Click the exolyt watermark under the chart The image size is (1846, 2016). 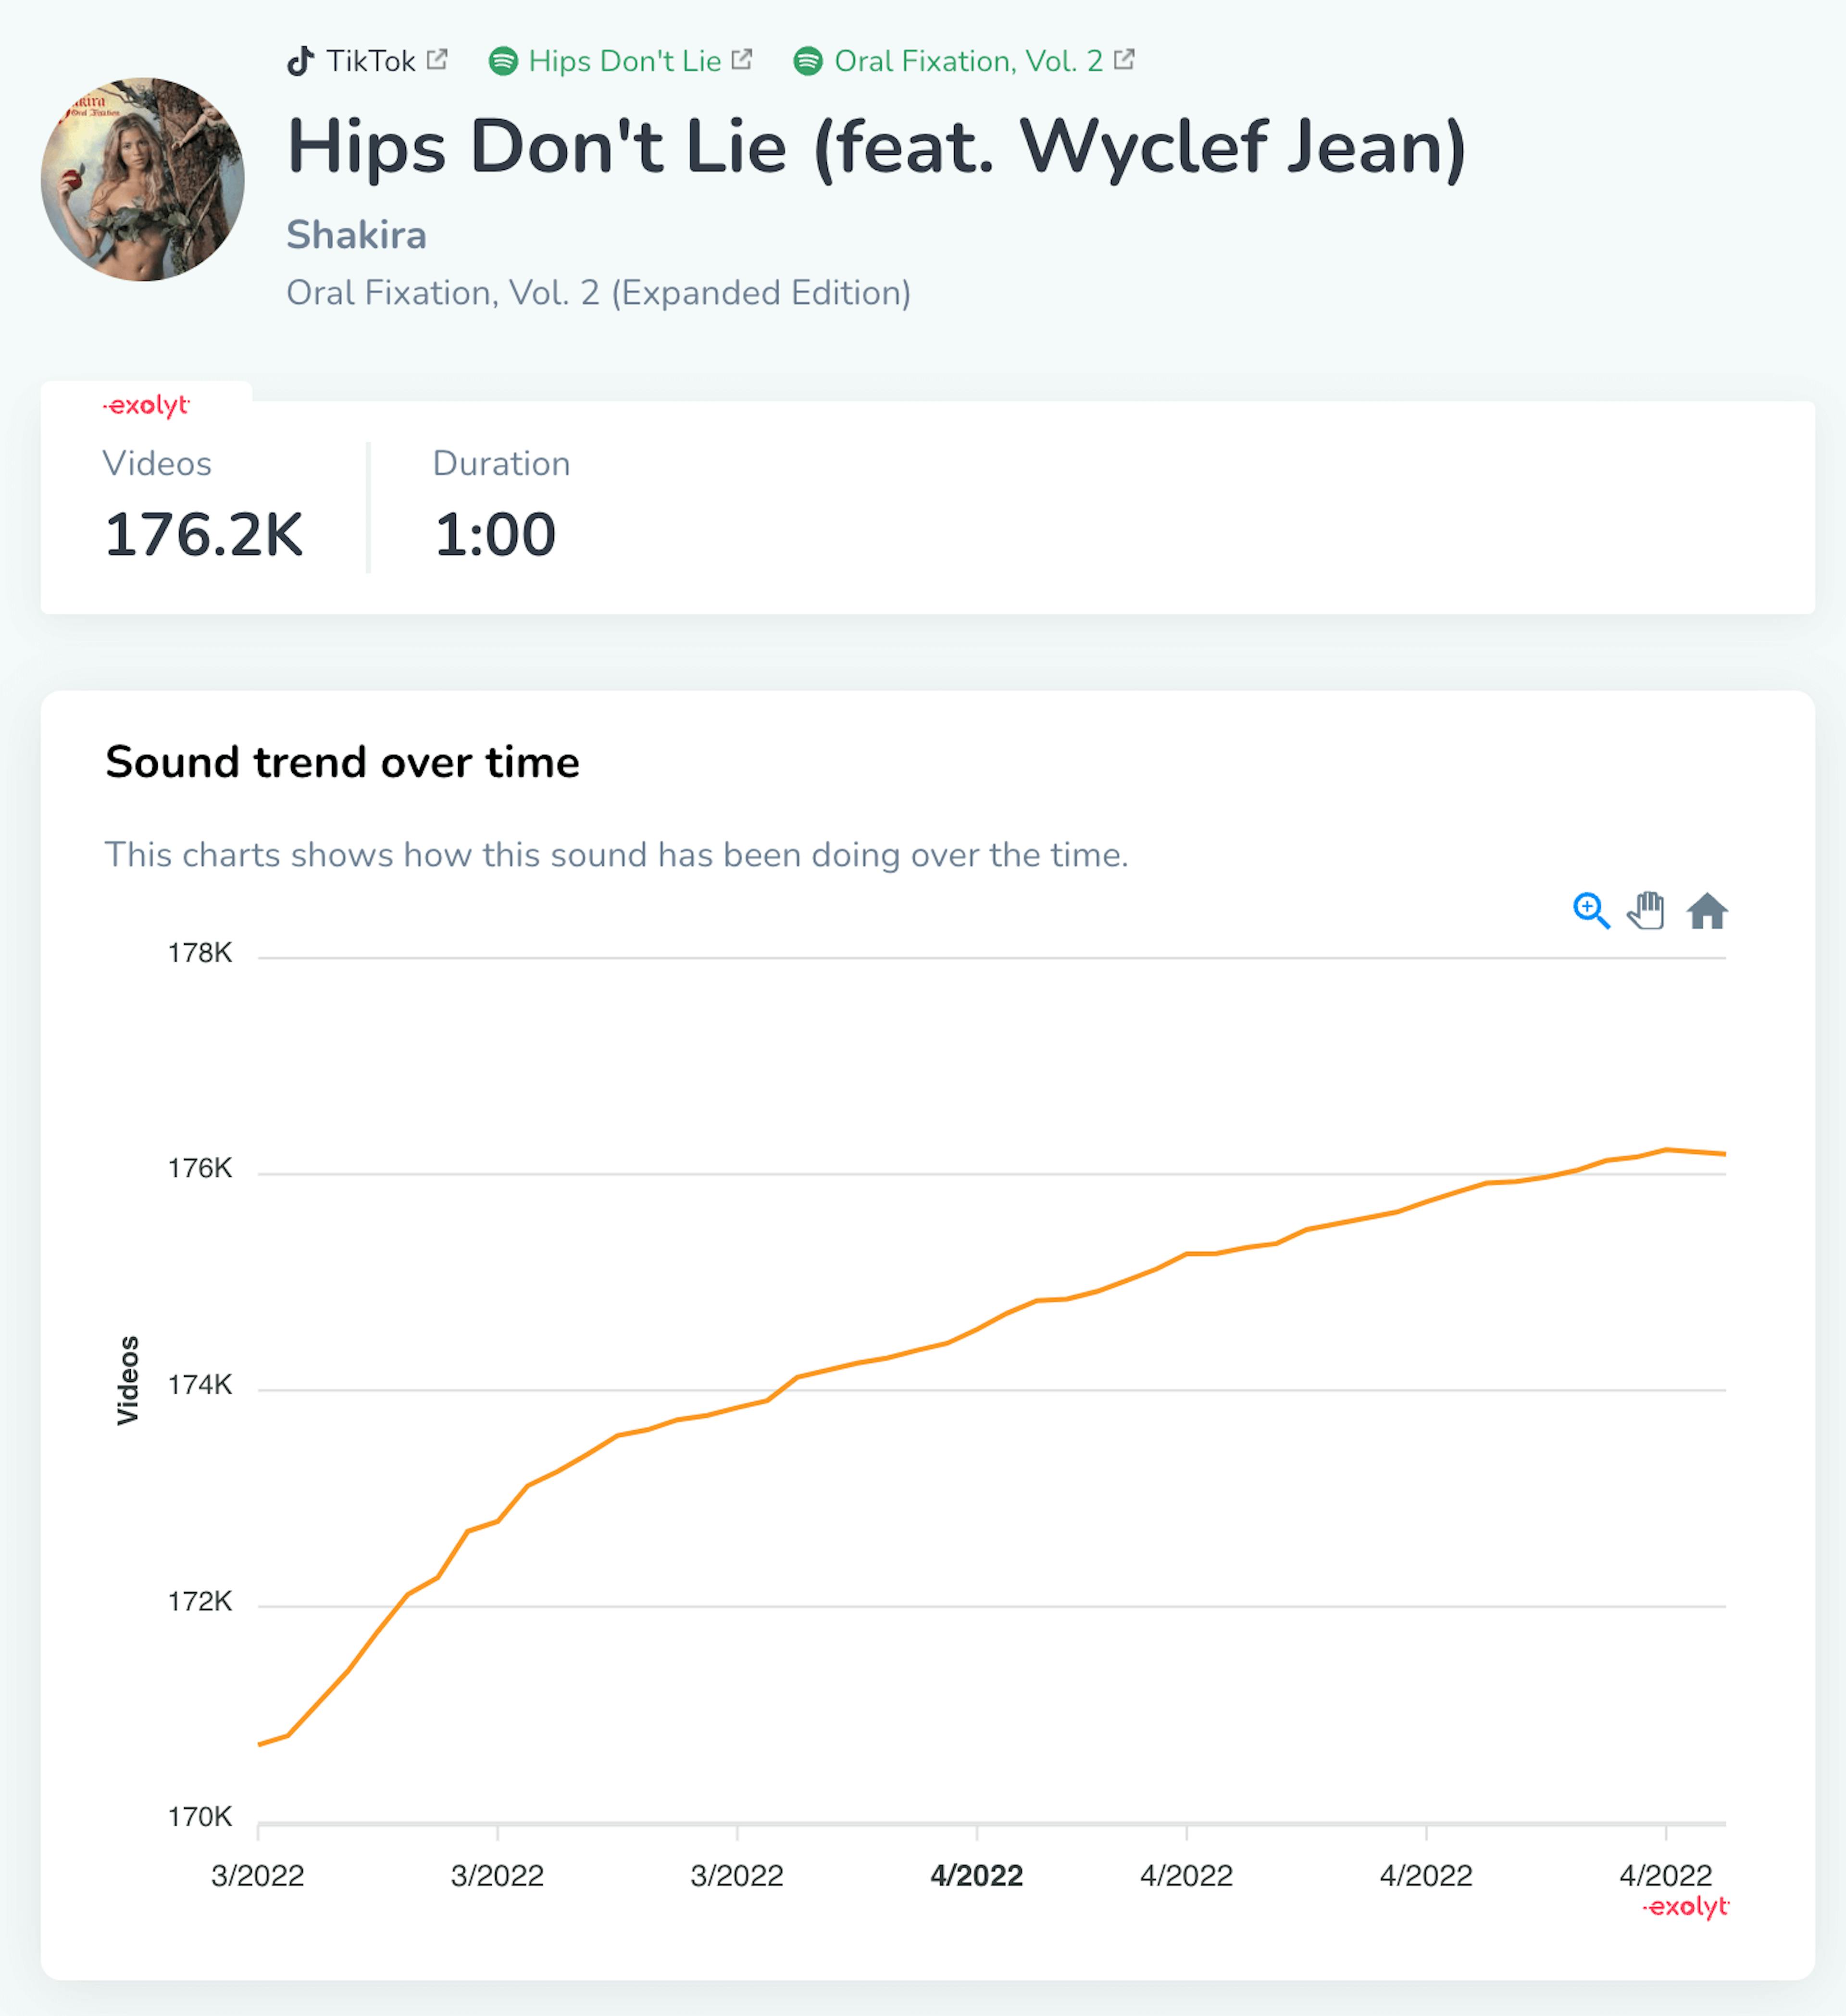point(1686,1906)
